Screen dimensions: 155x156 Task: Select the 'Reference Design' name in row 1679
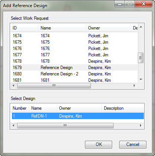[x=57, y=68]
